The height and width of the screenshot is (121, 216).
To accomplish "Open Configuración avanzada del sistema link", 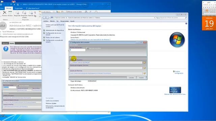I will pyautogui.click(x=54, y=41).
